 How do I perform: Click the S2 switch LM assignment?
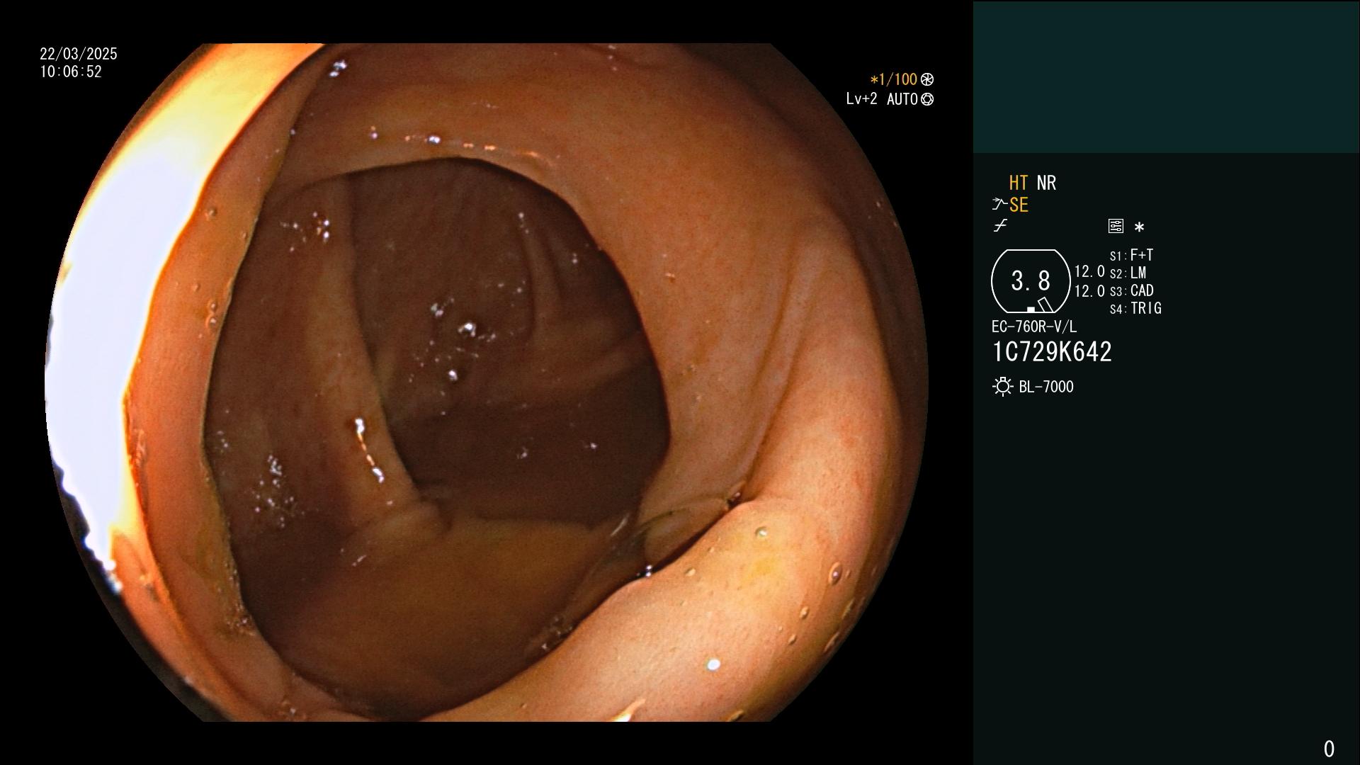pos(1128,273)
